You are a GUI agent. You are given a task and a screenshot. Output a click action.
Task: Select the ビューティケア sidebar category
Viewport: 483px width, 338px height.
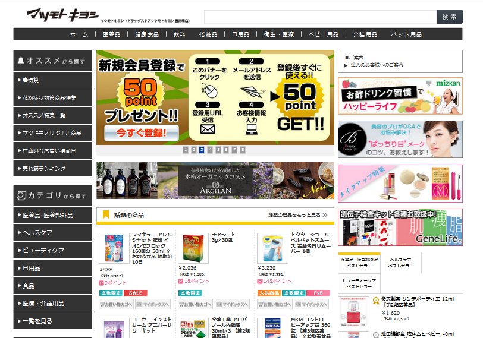pyautogui.click(x=53, y=250)
